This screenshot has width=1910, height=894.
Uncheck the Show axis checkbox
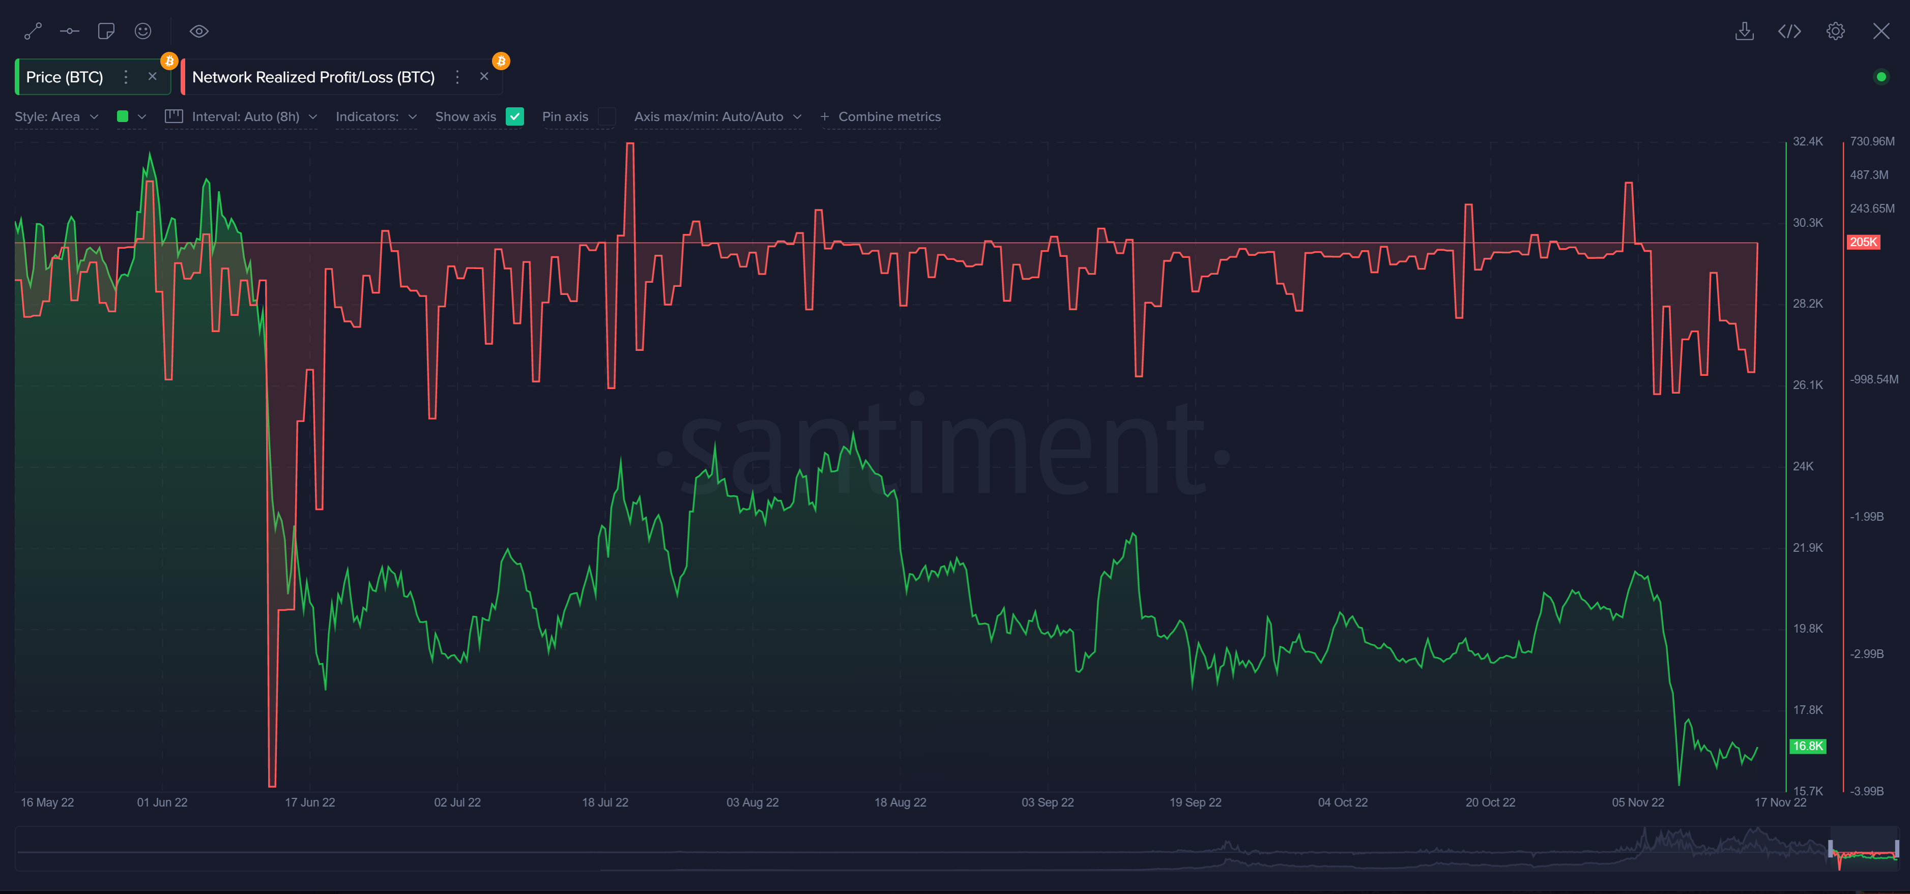tap(514, 116)
